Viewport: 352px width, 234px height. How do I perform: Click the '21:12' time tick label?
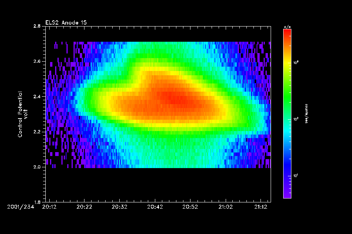point(261,207)
